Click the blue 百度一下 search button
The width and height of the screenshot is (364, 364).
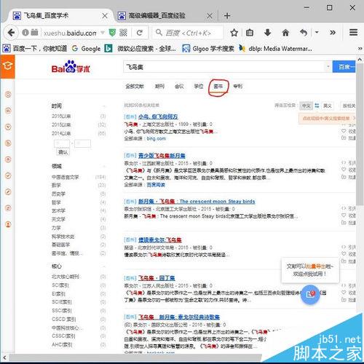(344, 66)
